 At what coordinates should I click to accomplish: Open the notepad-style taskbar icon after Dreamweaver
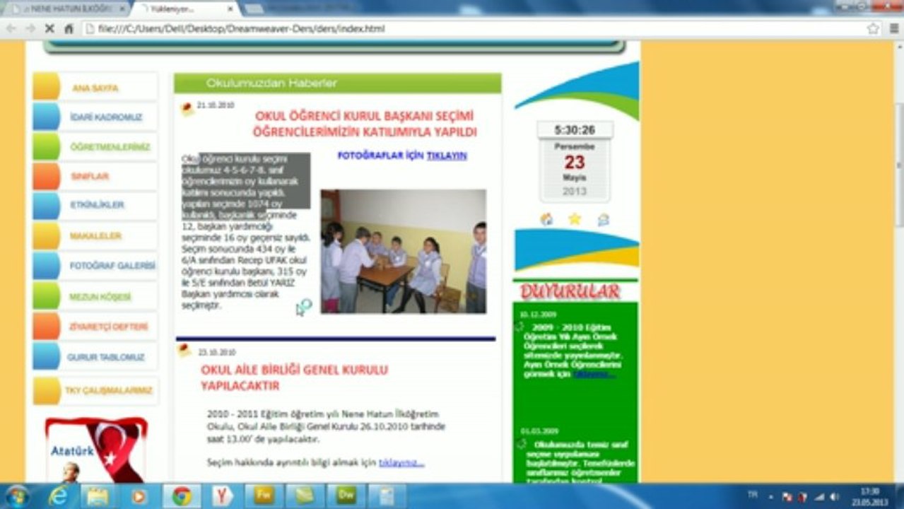pyautogui.click(x=387, y=496)
